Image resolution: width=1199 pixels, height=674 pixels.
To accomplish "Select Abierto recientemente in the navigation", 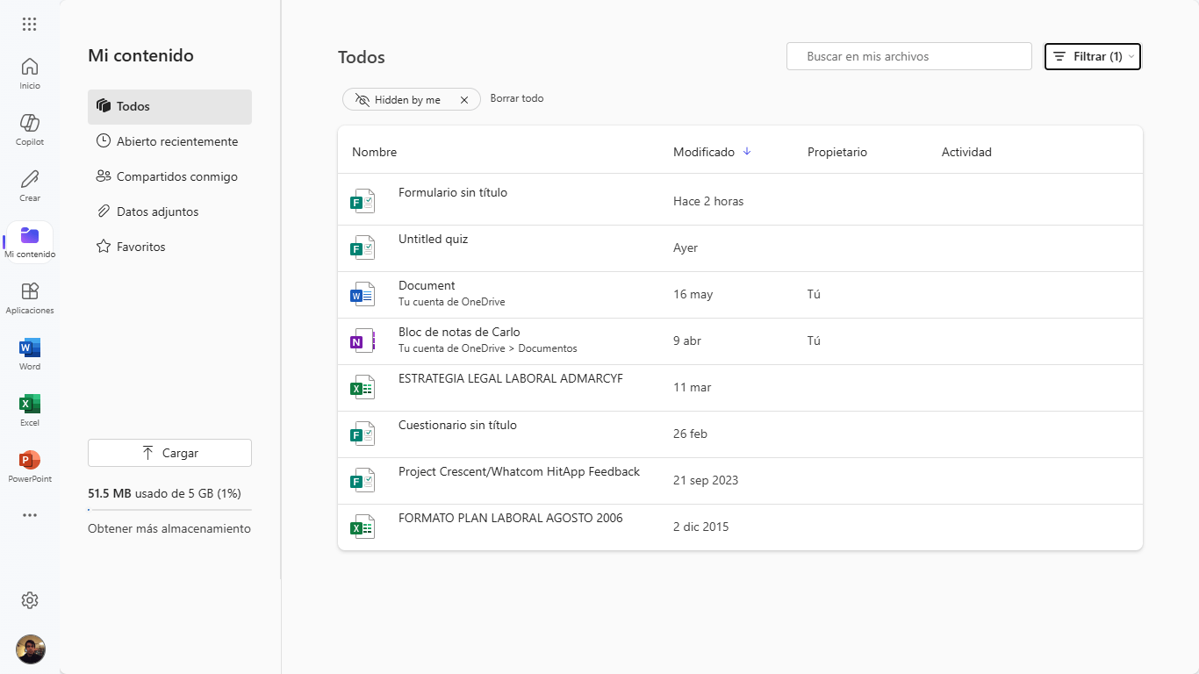I will [176, 141].
